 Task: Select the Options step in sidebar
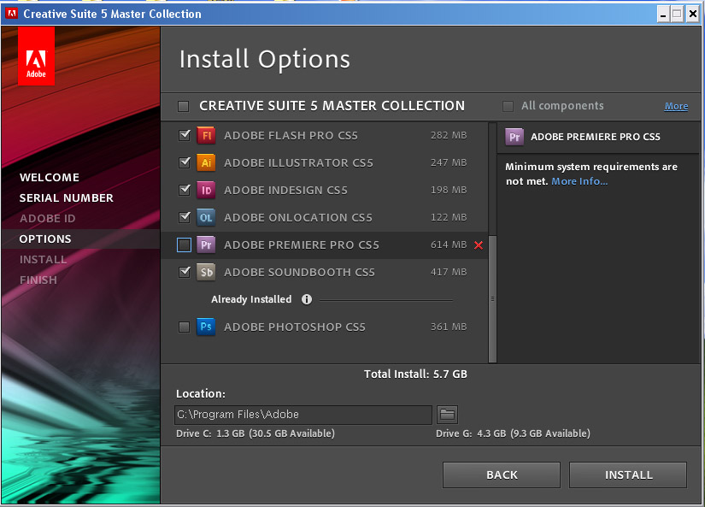(x=45, y=239)
